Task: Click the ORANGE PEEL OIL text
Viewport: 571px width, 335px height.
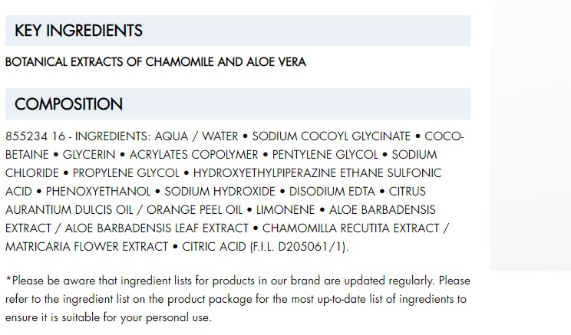Action: tap(194, 210)
